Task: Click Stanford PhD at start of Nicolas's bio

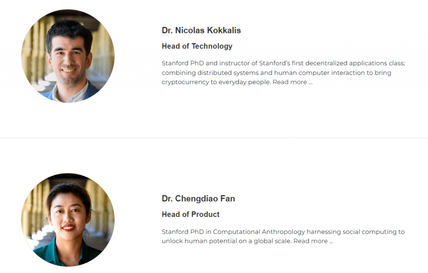Action: (x=183, y=63)
